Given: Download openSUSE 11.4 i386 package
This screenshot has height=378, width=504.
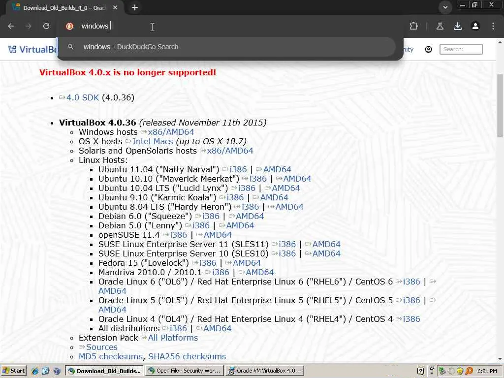Looking at the screenshot, I should pos(178,235).
